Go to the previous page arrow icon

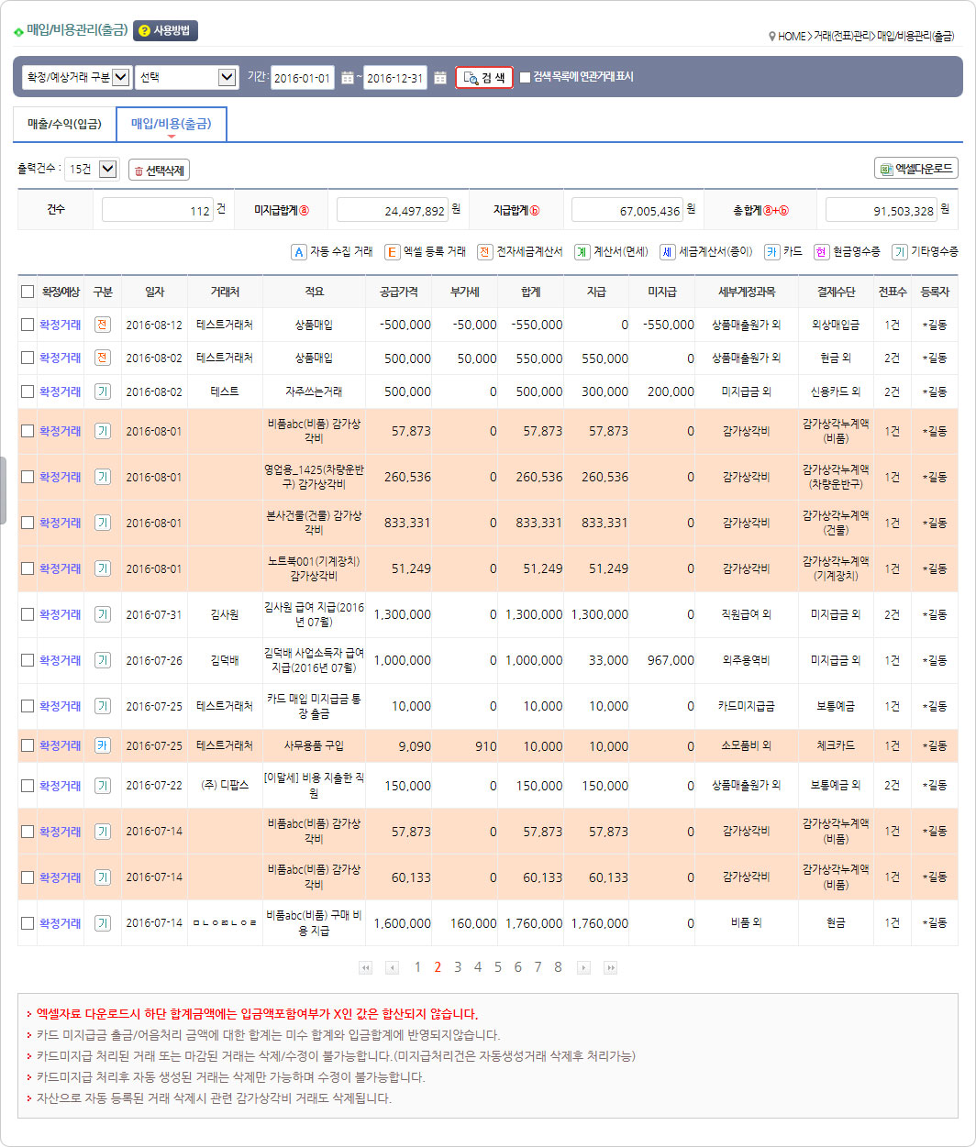(393, 967)
